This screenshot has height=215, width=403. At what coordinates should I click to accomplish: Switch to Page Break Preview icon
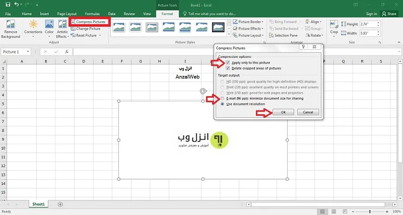345,211
